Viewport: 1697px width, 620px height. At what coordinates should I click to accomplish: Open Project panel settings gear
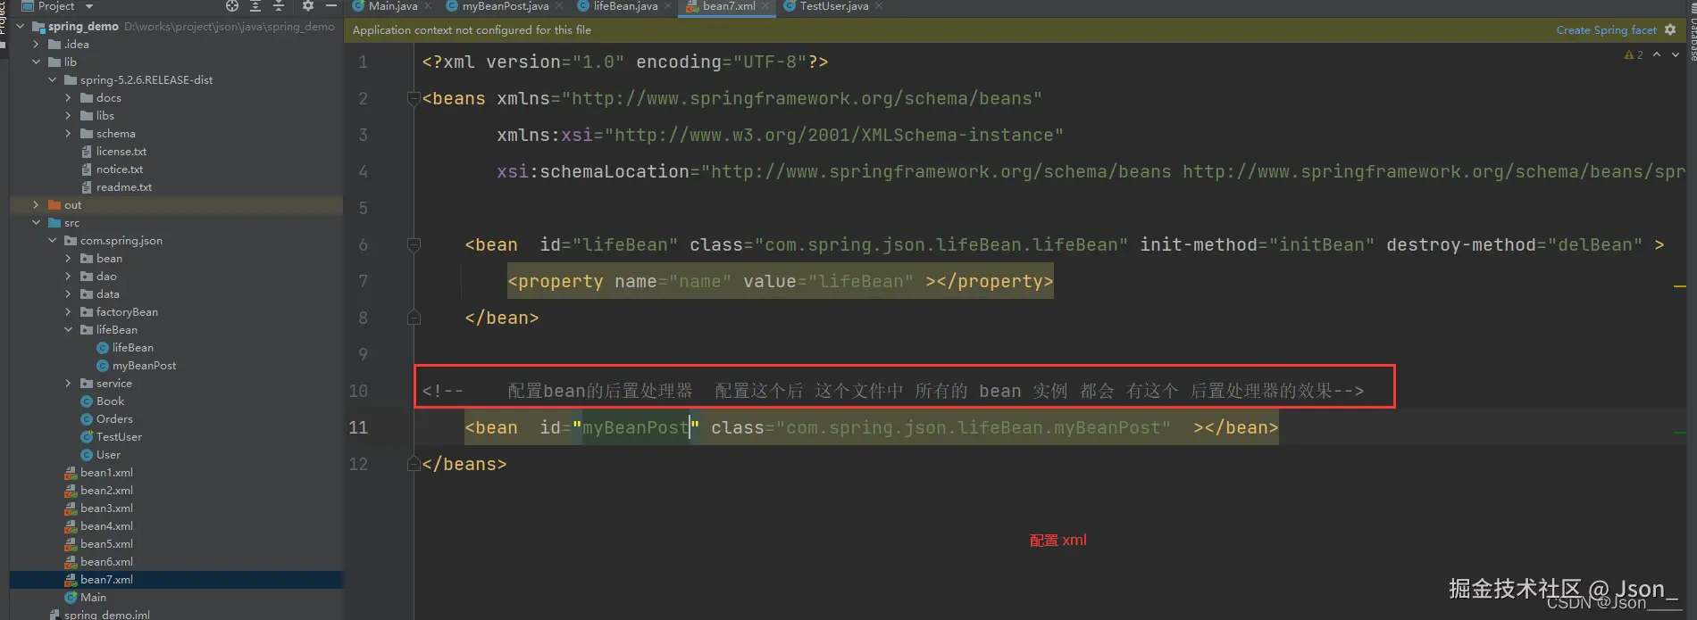(x=308, y=5)
